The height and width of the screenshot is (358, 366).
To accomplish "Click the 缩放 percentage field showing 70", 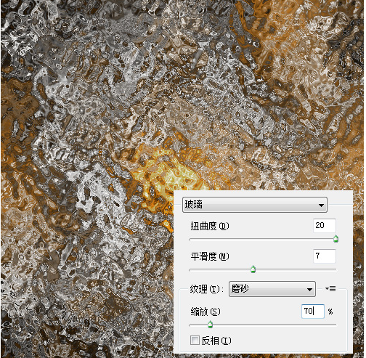I will pyautogui.click(x=313, y=311).
